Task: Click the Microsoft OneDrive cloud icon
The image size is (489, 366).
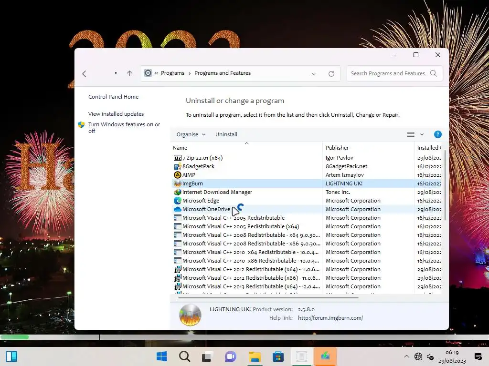Action: click(x=178, y=210)
